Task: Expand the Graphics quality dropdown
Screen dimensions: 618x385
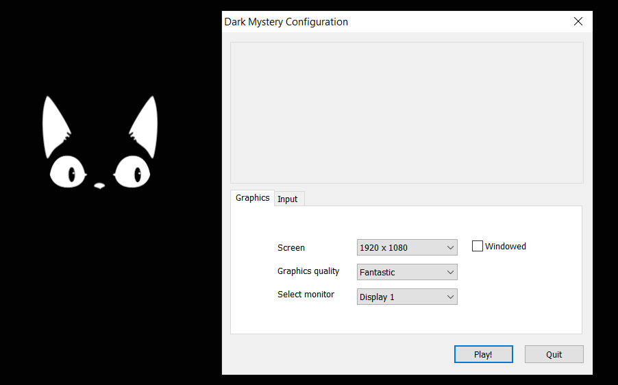Action: coord(407,272)
